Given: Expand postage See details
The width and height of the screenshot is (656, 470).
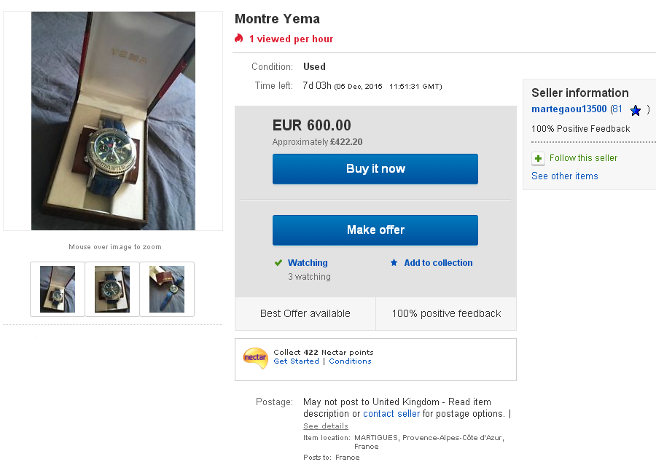Looking at the screenshot, I should [x=326, y=426].
